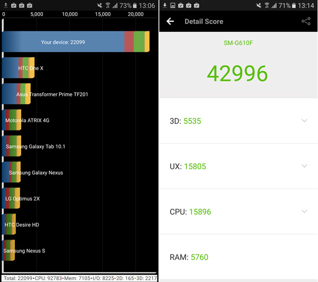Tap the 5,000 axis label
Viewport: 318px width, 282px height.
tap(37, 14)
